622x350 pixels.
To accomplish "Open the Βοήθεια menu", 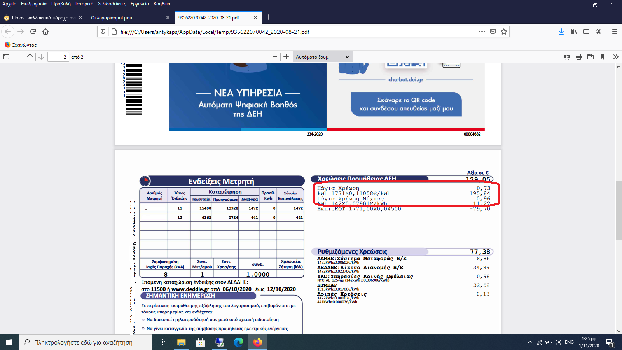I will (x=162, y=4).
